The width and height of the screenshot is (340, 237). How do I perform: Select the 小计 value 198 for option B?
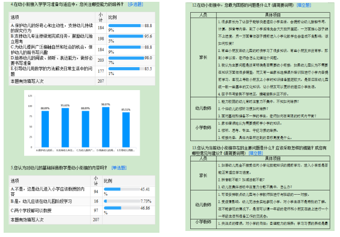click(x=101, y=39)
